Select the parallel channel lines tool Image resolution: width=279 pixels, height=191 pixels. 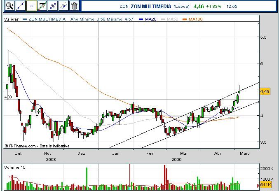(63, 6)
